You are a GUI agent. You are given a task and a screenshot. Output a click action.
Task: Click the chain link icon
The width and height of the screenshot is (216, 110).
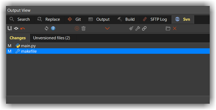[144, 28]
